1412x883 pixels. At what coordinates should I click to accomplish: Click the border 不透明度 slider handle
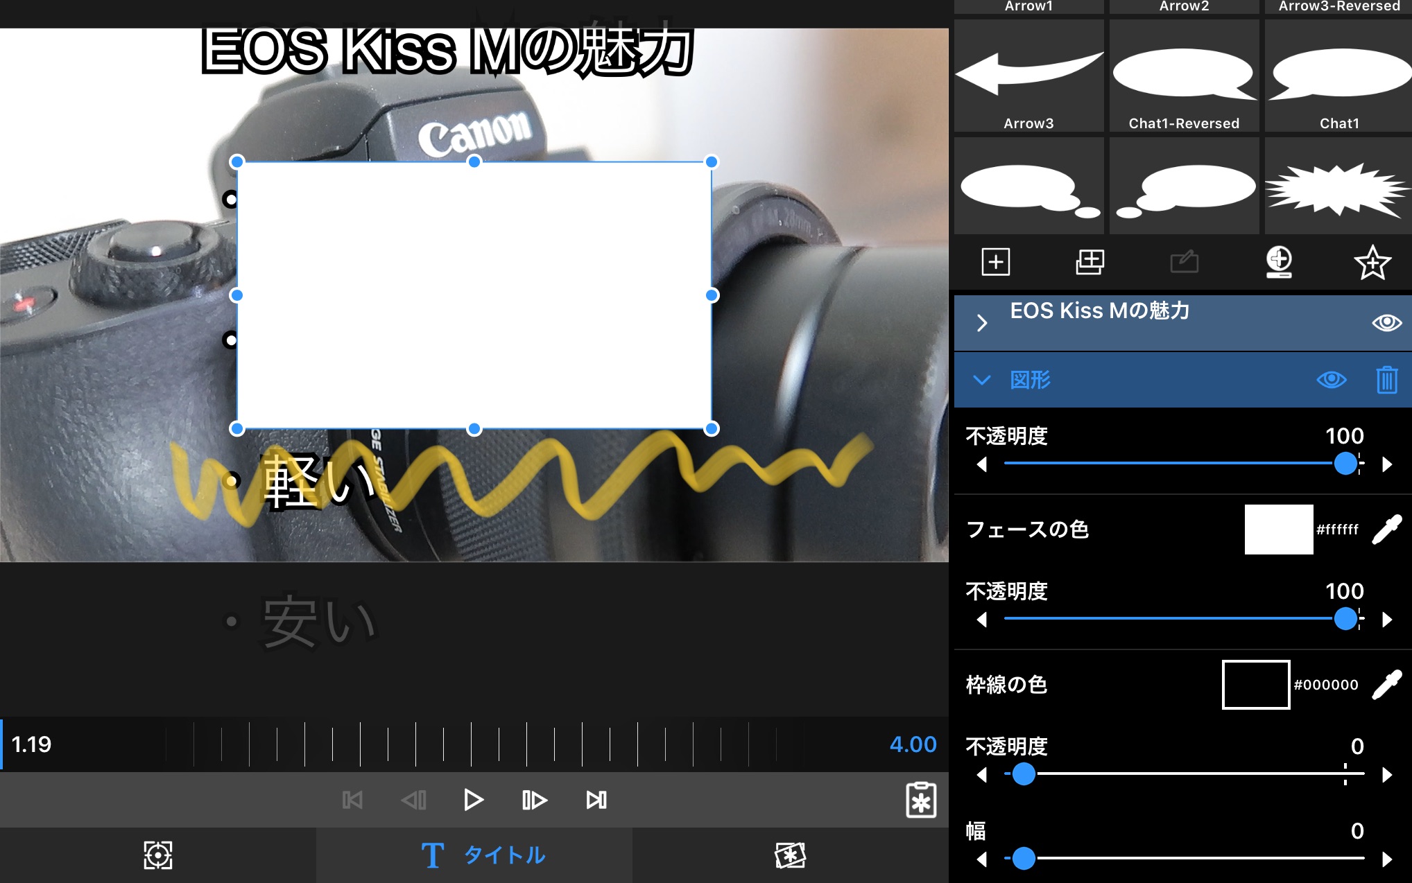point(1024,774)
